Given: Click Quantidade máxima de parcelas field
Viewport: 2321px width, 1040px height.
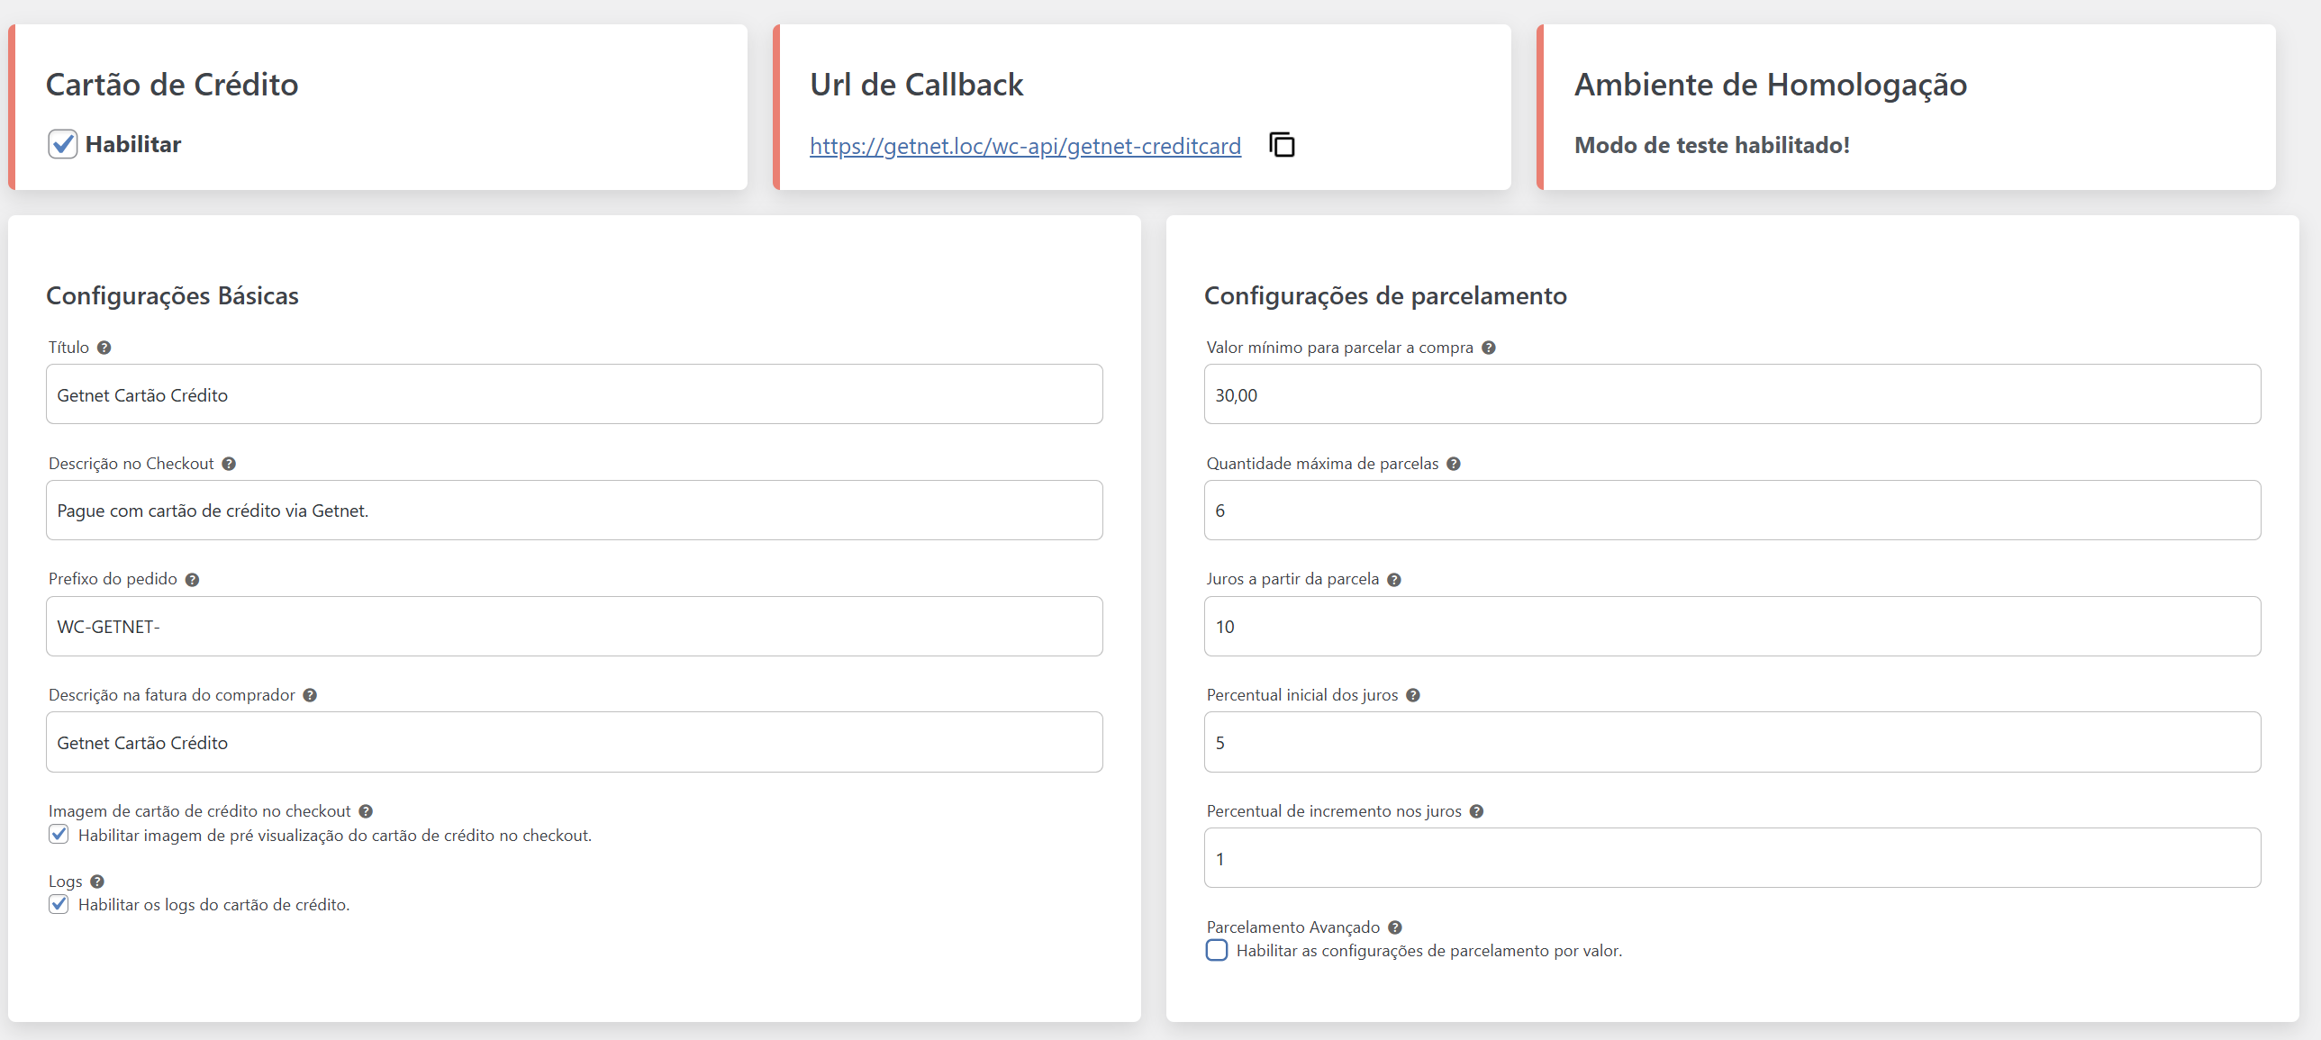Looking at the screenshot, I should click(x=1732, y=511).
